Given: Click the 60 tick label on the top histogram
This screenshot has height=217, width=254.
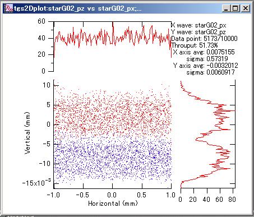Looking at the screenshot, I should 41,21.
